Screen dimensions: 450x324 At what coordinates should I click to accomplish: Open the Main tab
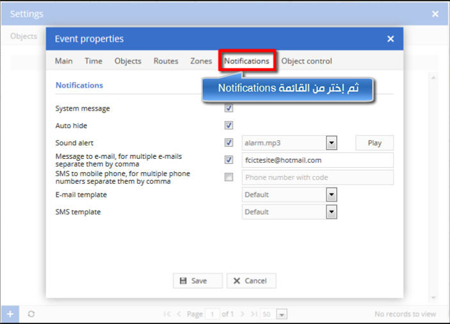(64, 61)
